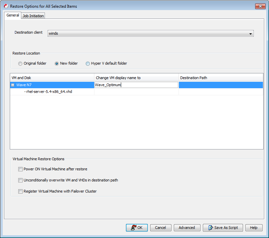
Task: Switch to the Job Initiation tab
Action: (33, 16)
